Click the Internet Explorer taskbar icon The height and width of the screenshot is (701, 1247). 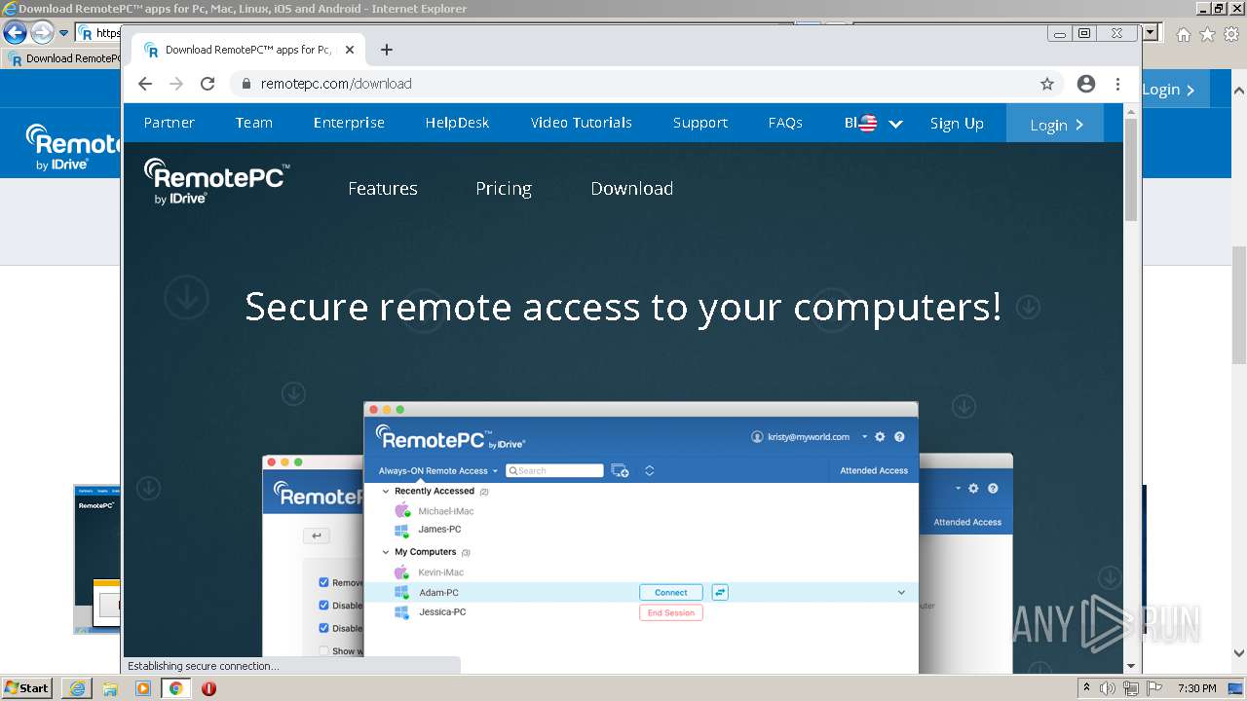pos(77,688)
